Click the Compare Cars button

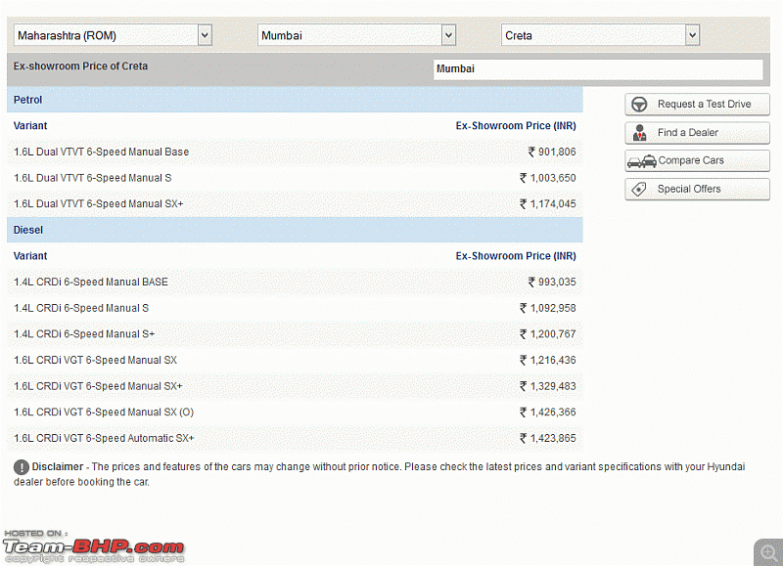697,160
